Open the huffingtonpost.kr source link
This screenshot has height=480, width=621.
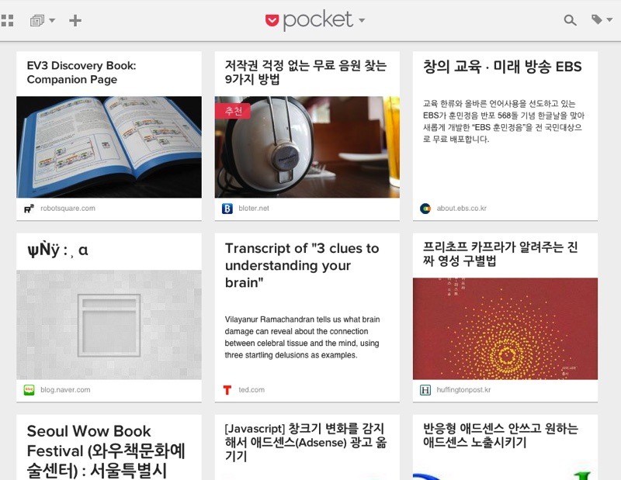click(463, 390)
